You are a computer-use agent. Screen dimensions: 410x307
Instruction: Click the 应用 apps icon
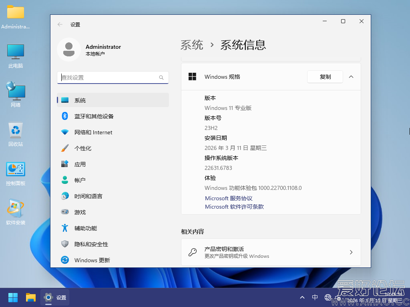pyautogui.click(x=65, y=164)
